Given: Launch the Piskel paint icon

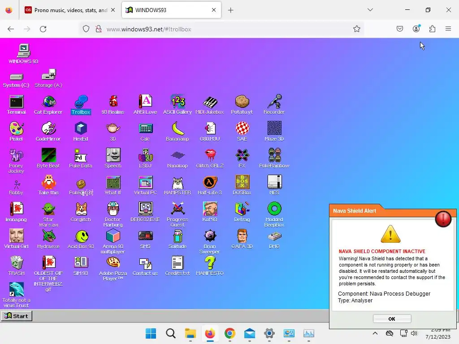Looking at the screenshot, I should pyautogui.click(x=16, y=132).
